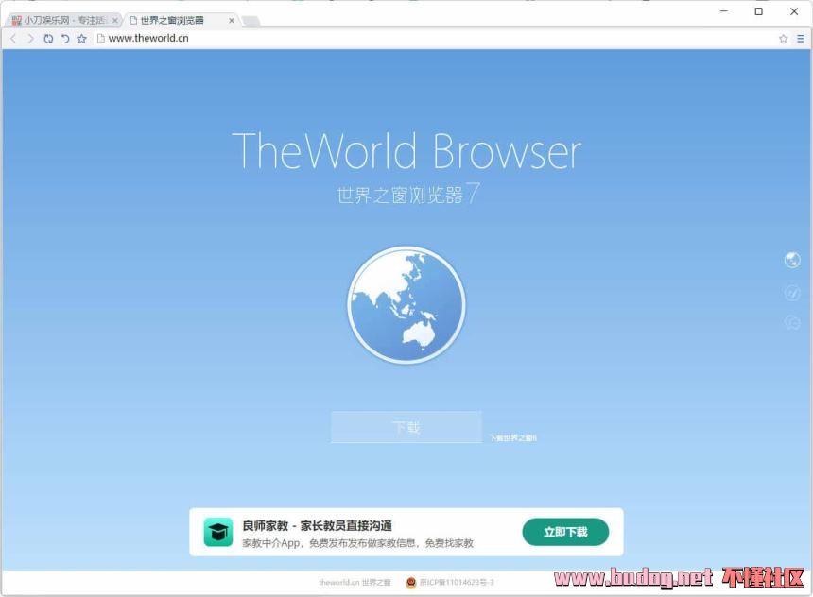Click the graduation cap app icon in ad
The width and height of the screenshot is (813, 597).
click(x=217, y=532)
